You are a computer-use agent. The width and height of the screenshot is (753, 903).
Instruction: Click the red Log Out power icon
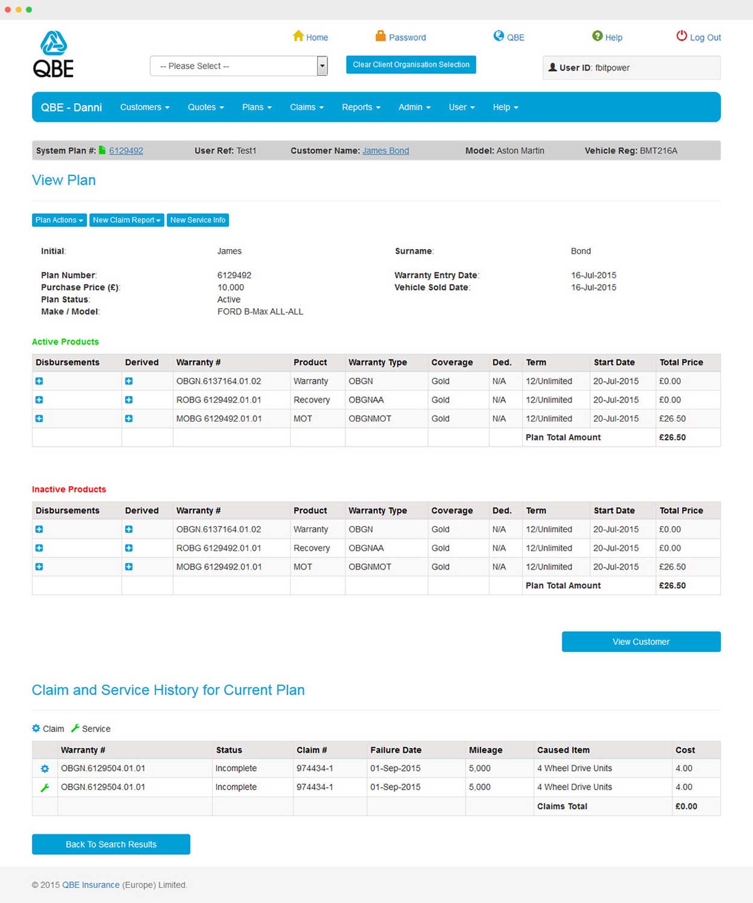[681, 36]
